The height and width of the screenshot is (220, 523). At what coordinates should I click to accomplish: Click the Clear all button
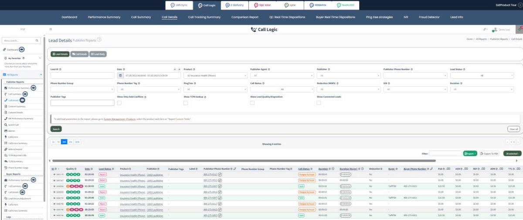(x=513, y=129)
